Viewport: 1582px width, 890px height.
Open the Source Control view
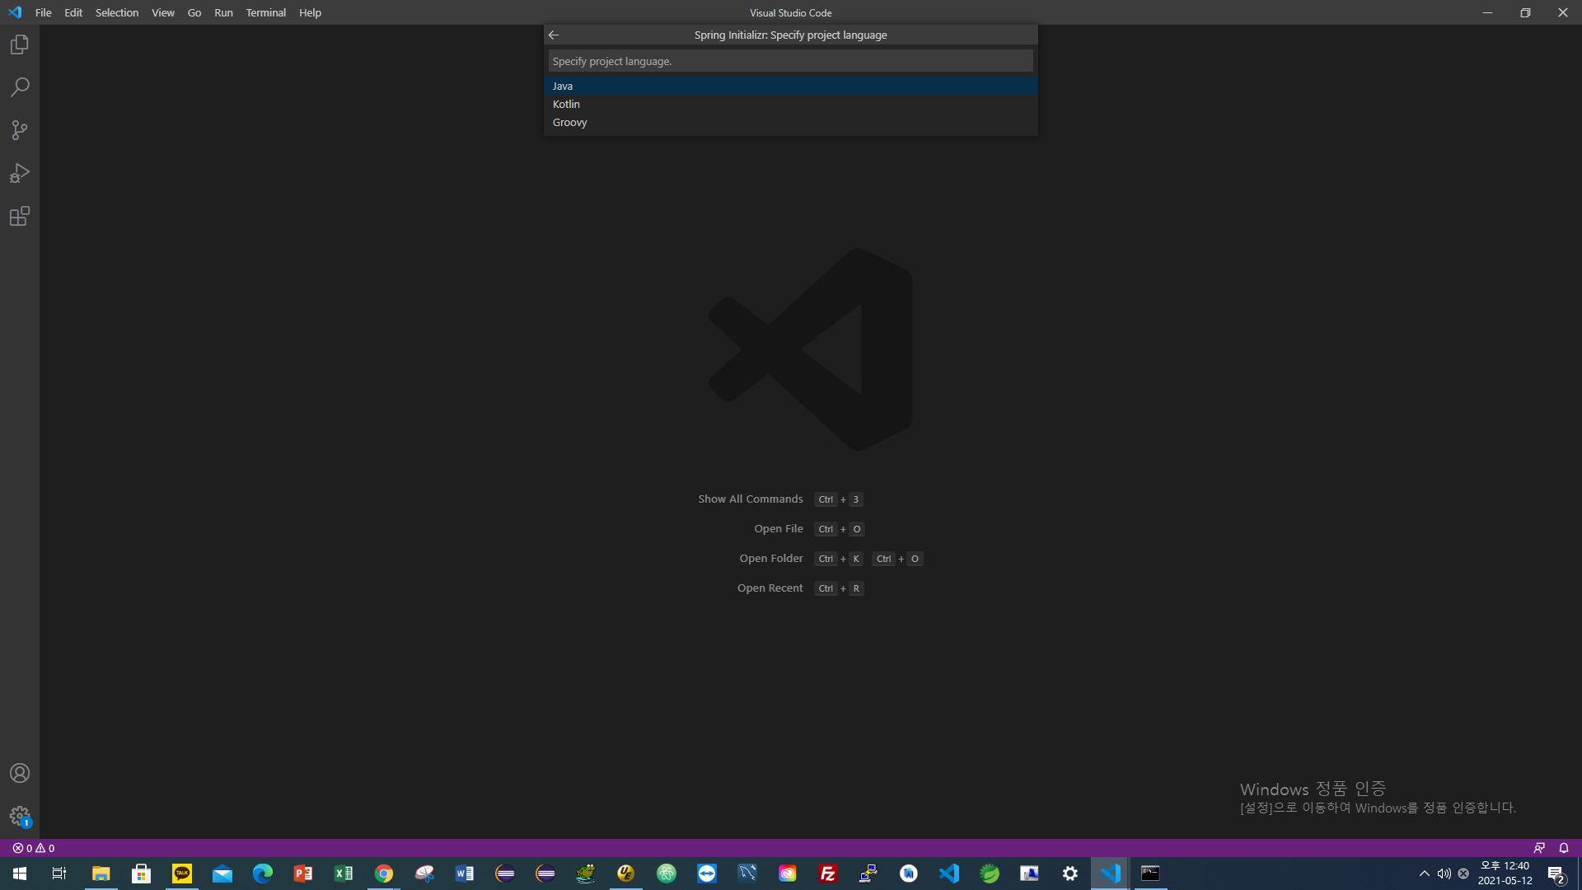coord(20,130)
